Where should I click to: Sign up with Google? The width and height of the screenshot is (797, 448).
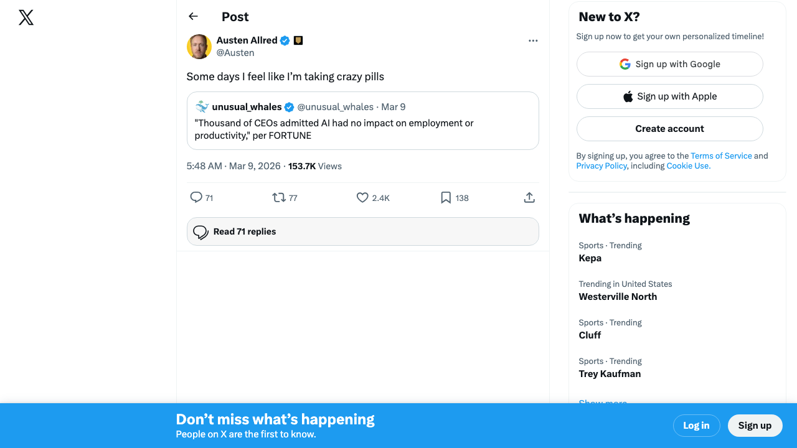[x=669, y=64]
